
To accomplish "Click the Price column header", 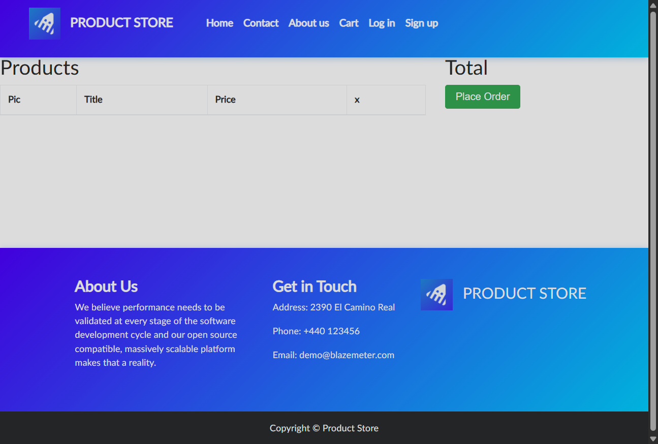I will coord(225,100).
